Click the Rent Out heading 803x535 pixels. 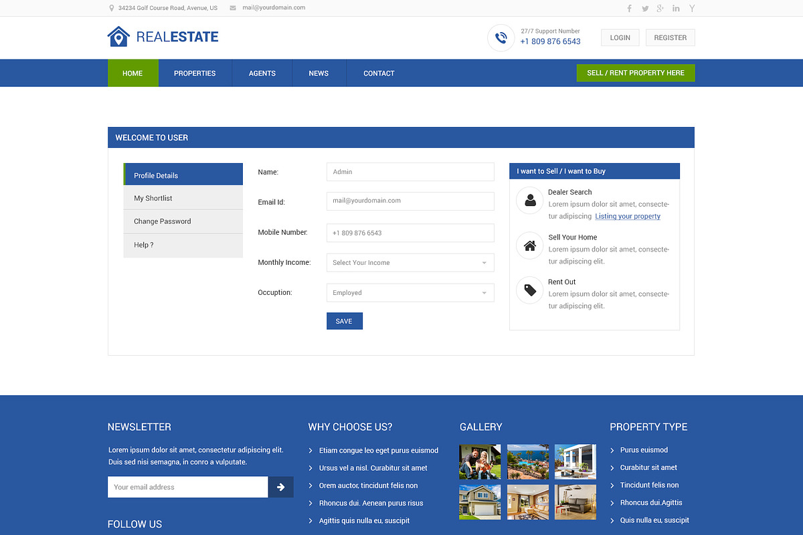(562, 282)
